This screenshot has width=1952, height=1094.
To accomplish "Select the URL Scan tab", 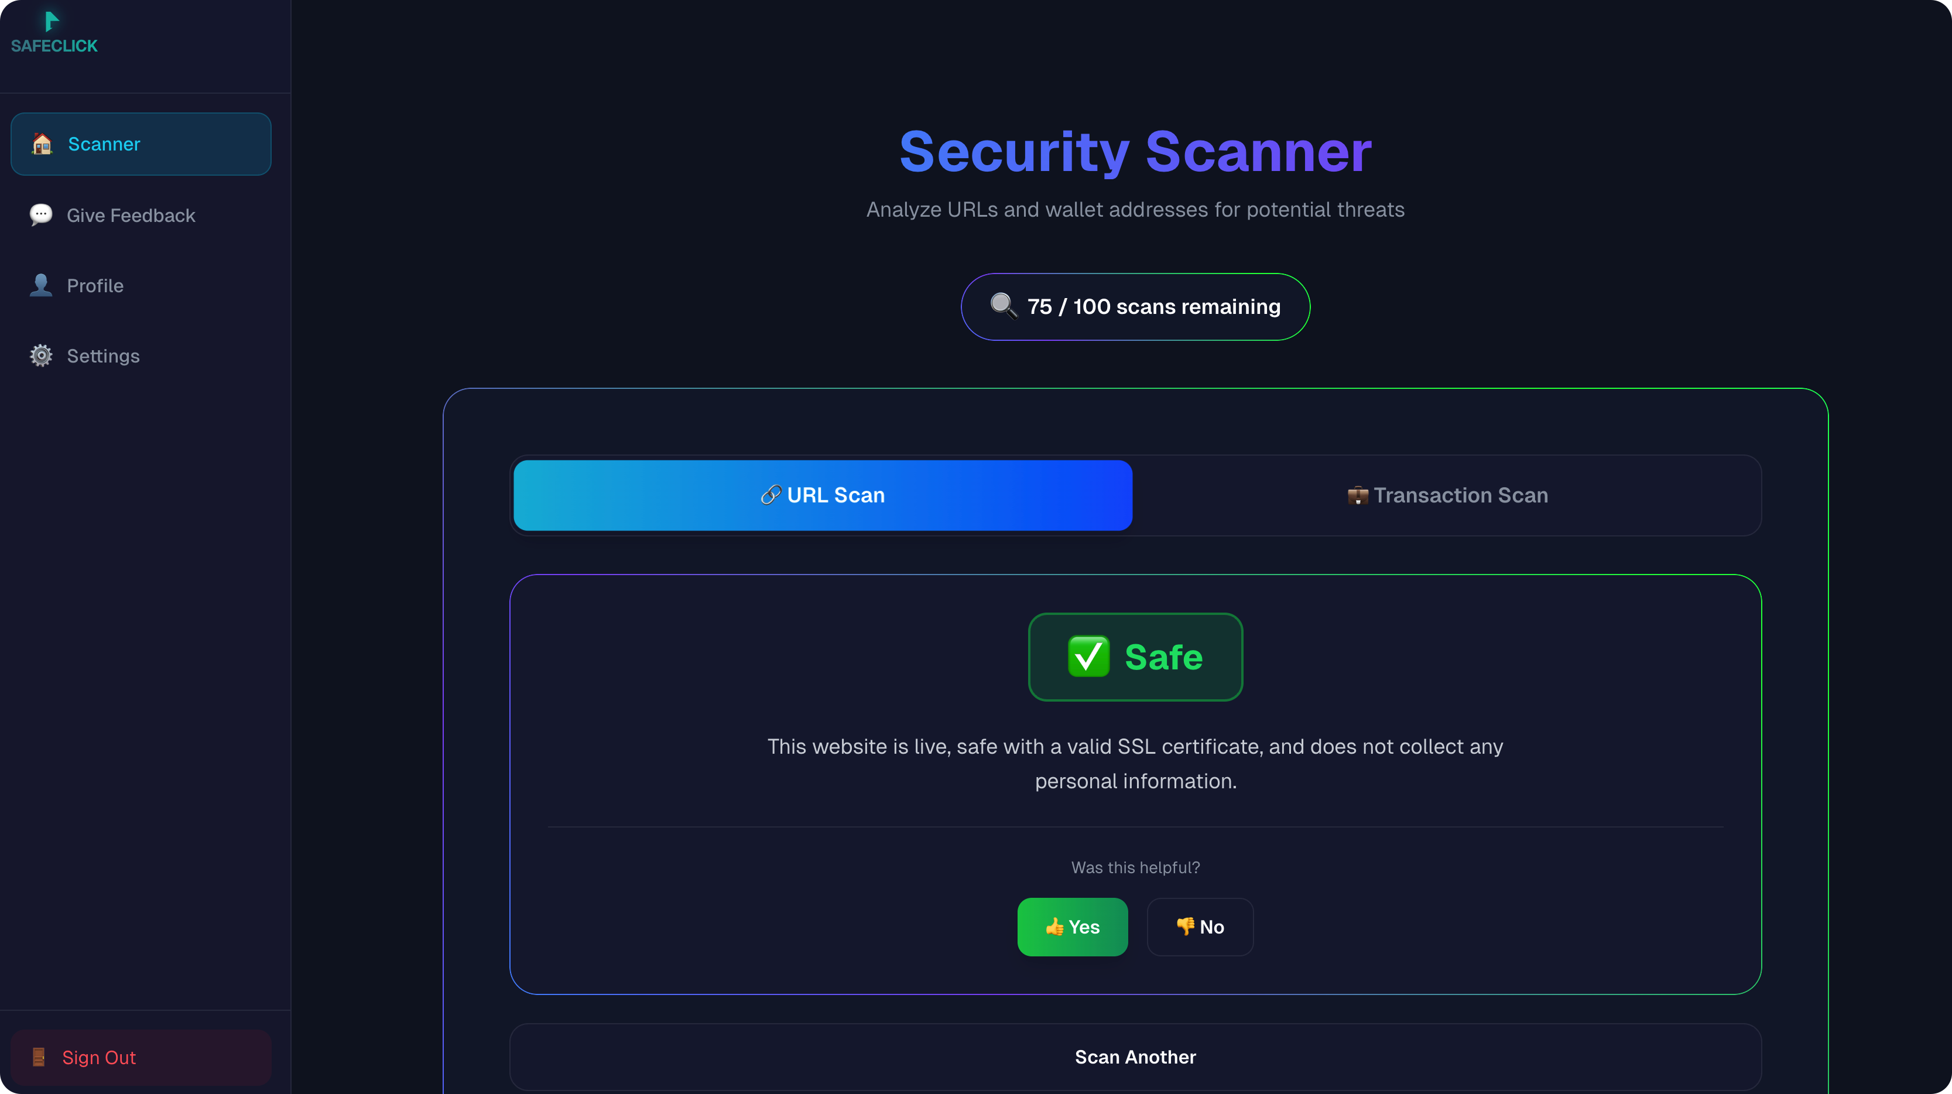I will [822, 494].
